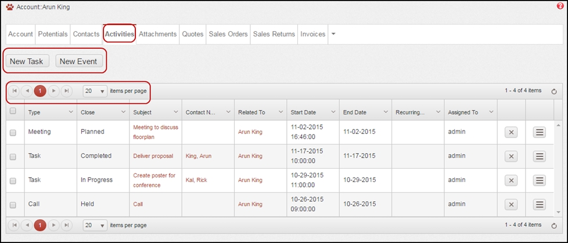
Task: Open the Contact Name column filter menu
Action: [x=228, y=112]
